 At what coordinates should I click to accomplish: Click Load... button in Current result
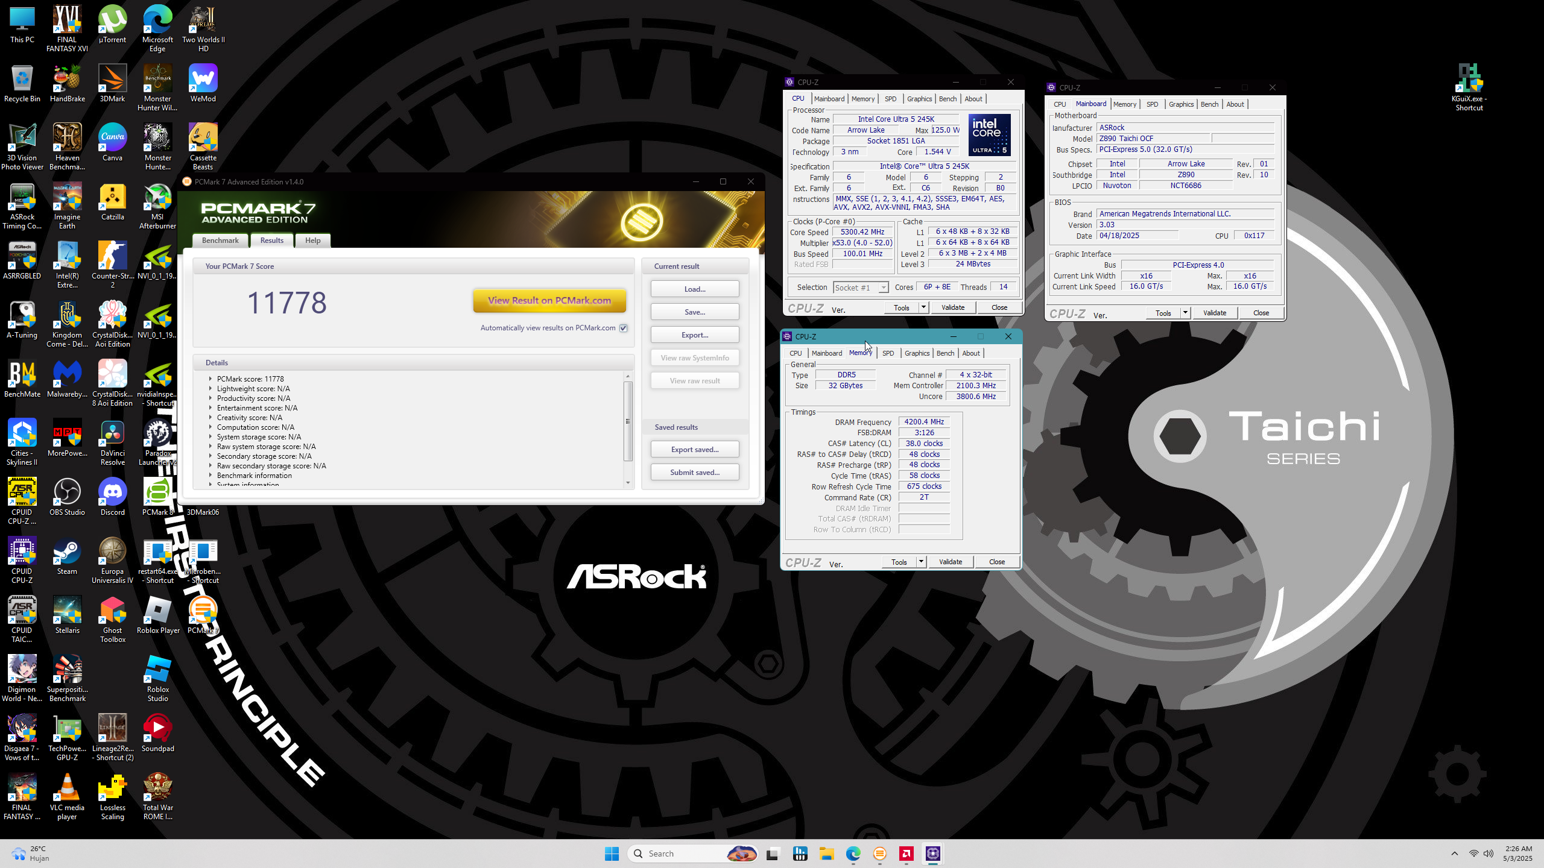click(x=695, y=289)
